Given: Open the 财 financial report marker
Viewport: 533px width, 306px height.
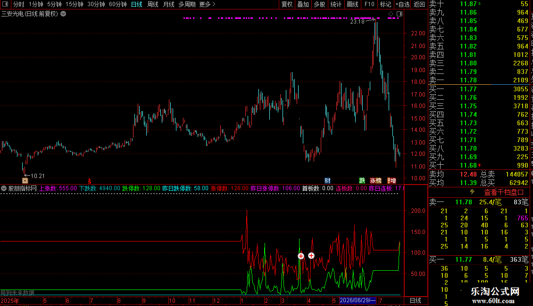Looking at the screenshot, I should point(327,180).
